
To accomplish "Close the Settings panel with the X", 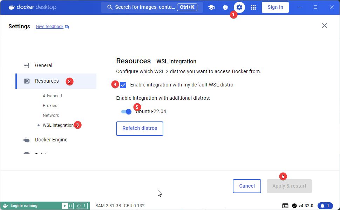I will [324, 26].
